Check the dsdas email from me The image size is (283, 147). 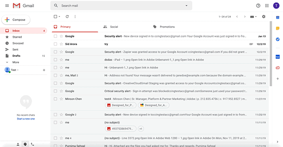click(55, 60)
